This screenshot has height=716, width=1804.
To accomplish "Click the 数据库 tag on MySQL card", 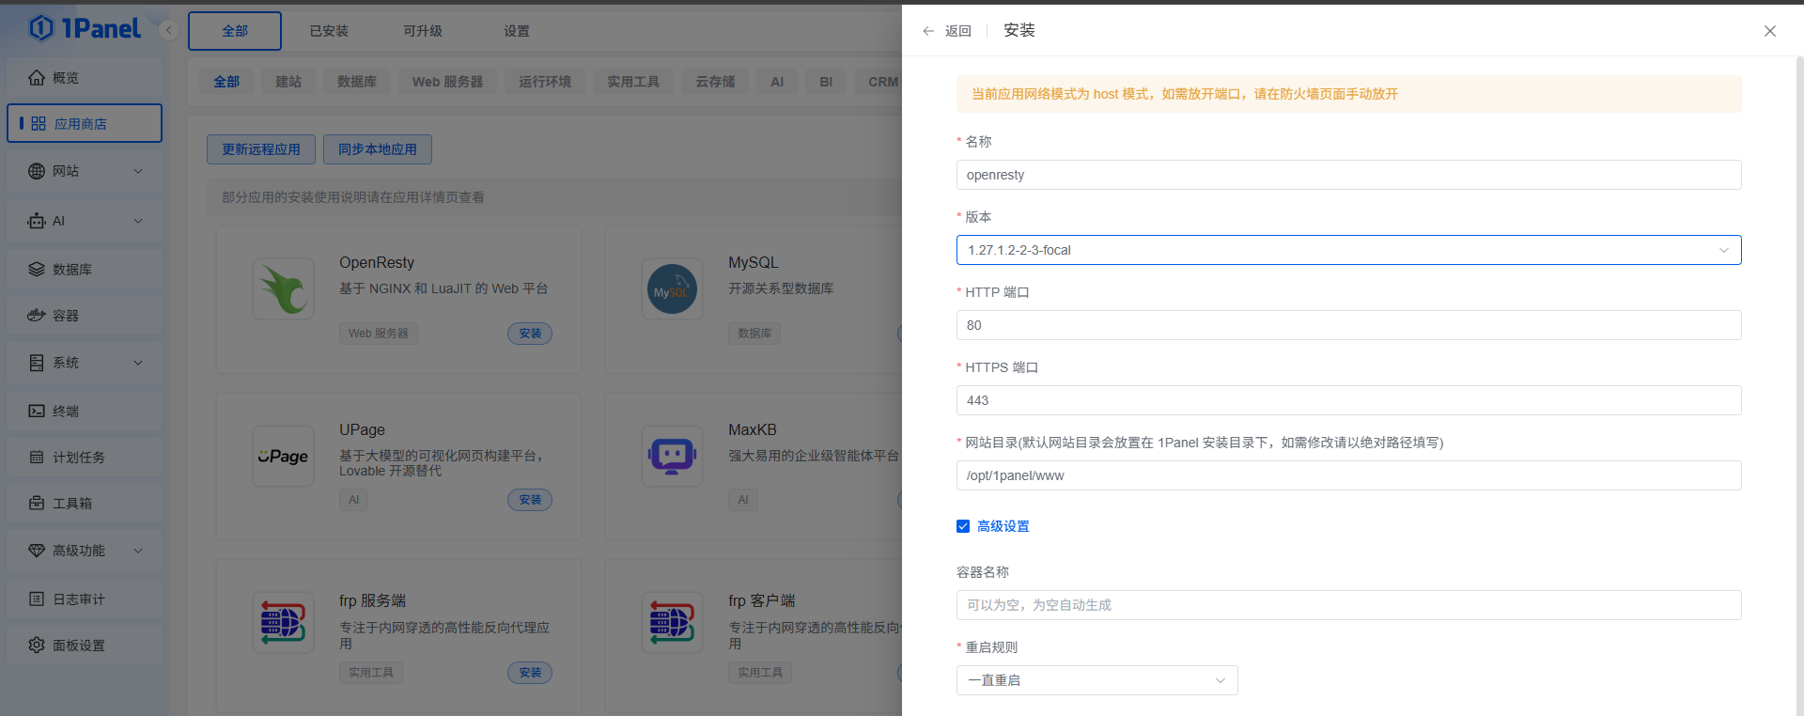I will (x=754, y=334).
